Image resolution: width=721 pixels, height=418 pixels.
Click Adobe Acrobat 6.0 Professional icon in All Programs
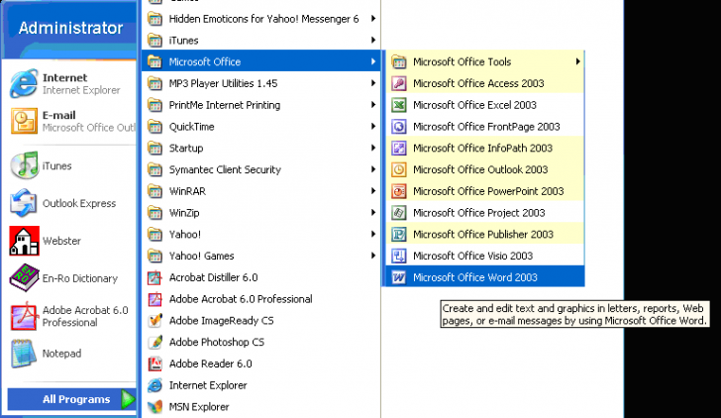(x=154, y=299)
